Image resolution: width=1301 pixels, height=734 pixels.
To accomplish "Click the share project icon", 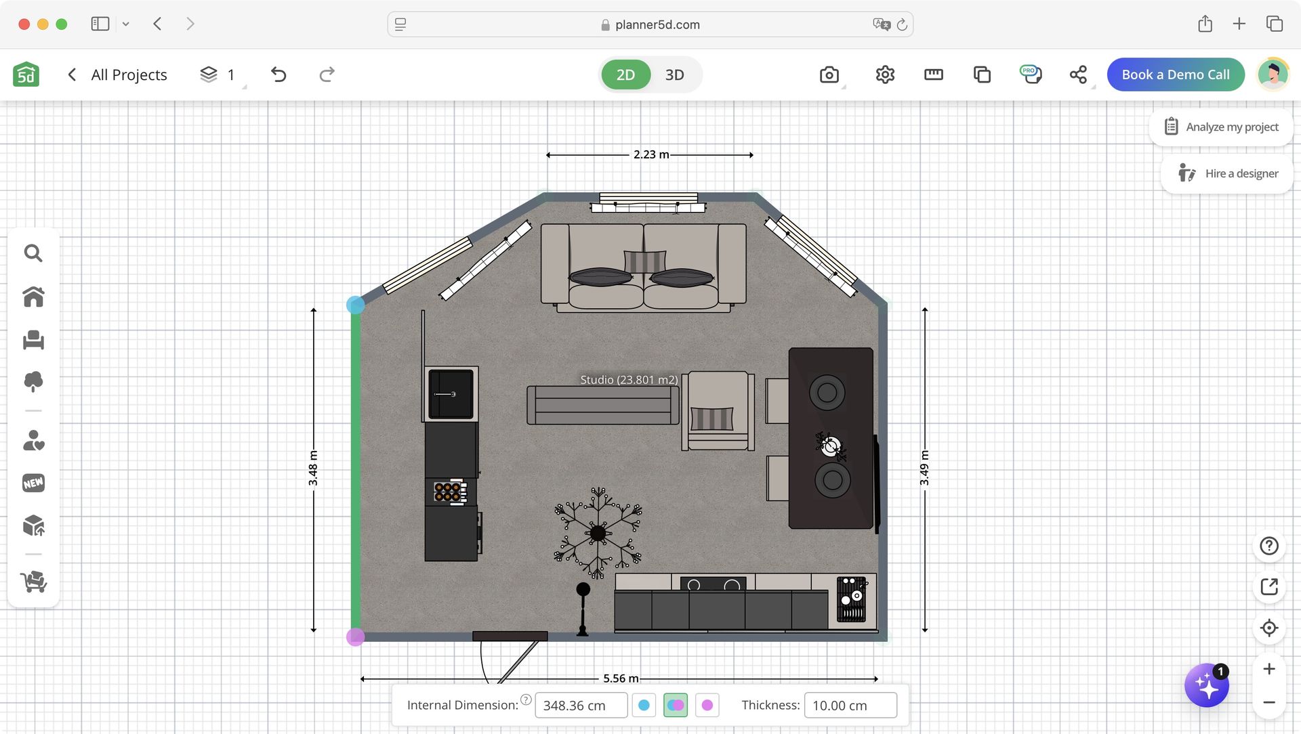I will [1078, 74].
